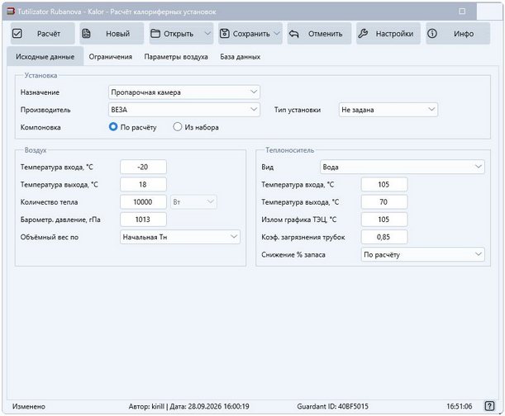
Task: Click the Новый document icon
Action: point(86,34)
